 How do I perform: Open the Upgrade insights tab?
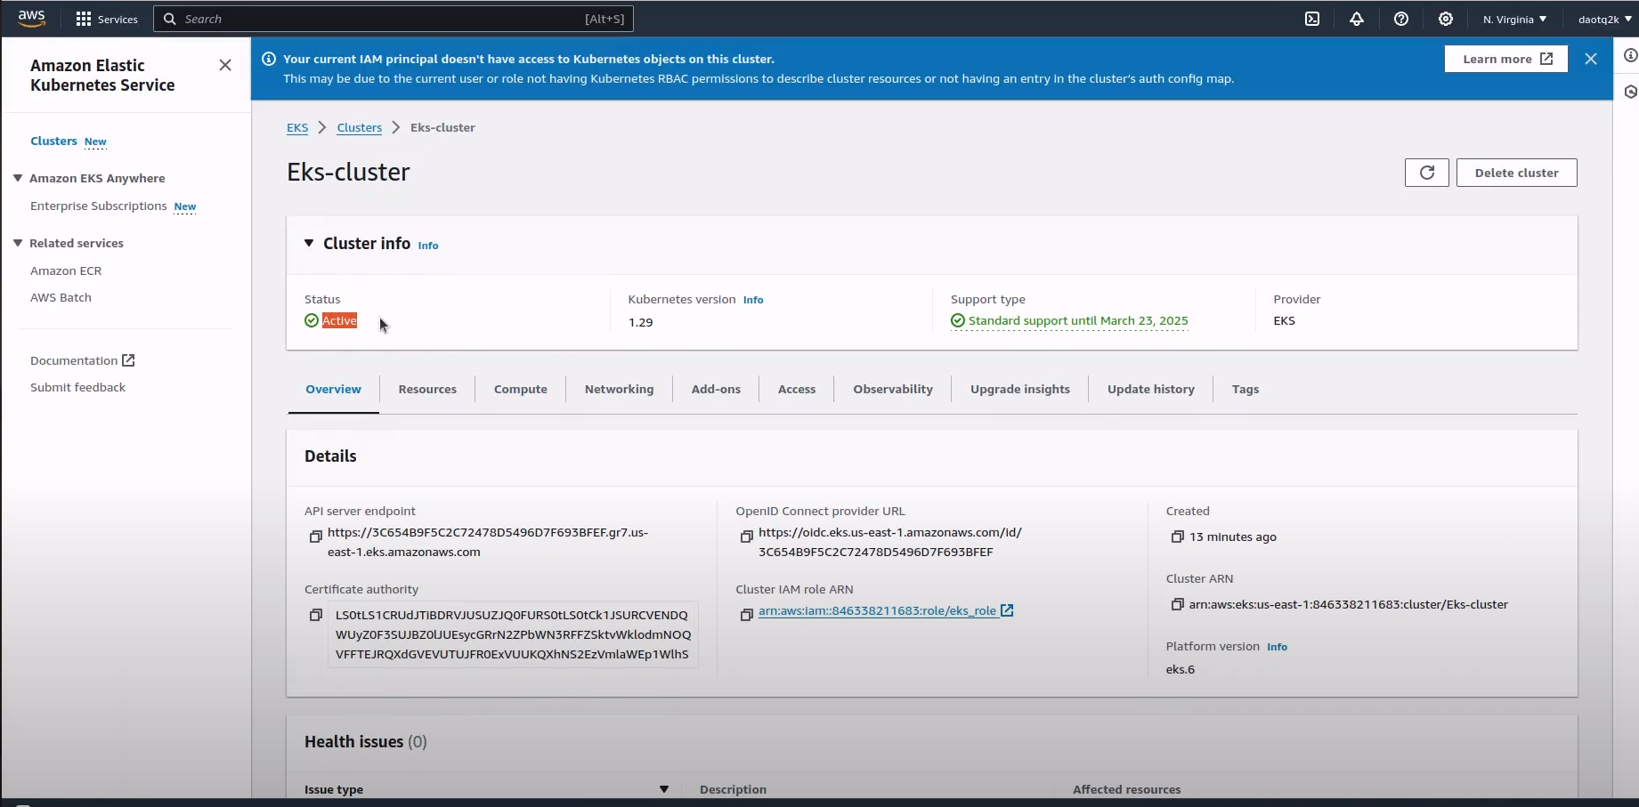tap(1020, 389)
